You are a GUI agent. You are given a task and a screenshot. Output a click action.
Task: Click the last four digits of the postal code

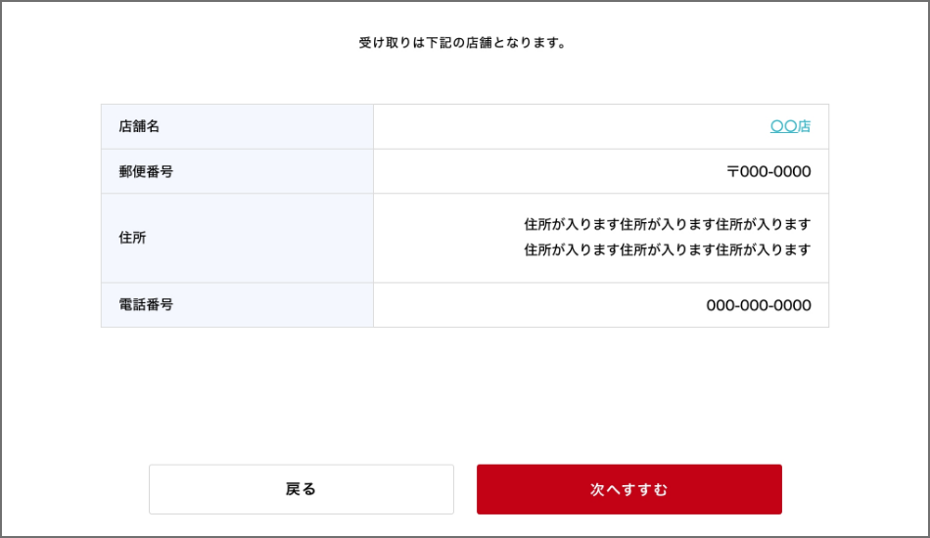[792, 171]
